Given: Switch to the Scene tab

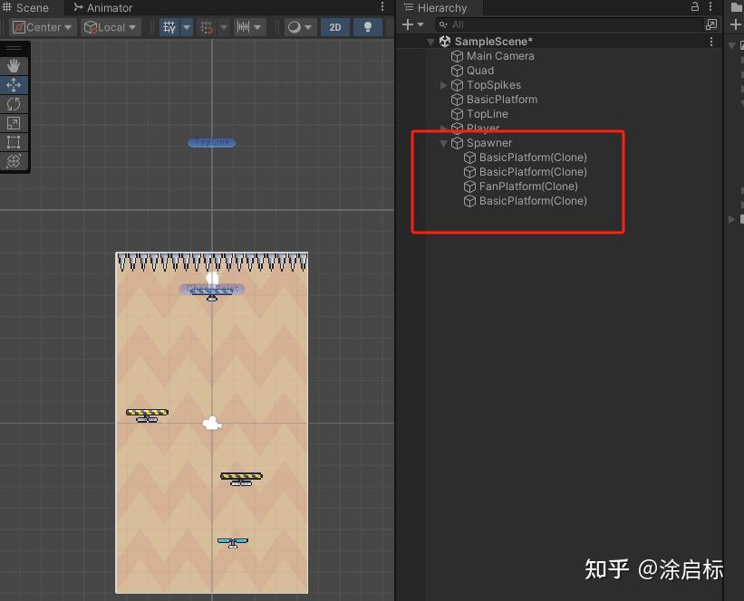Looking at the screenshot, I should 25,7.
